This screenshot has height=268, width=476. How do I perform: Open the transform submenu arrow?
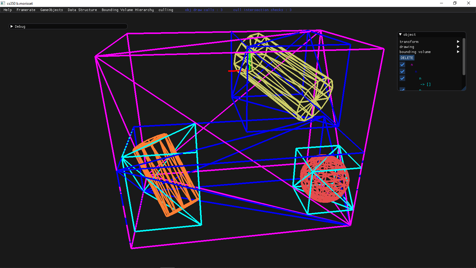(458, 42)
